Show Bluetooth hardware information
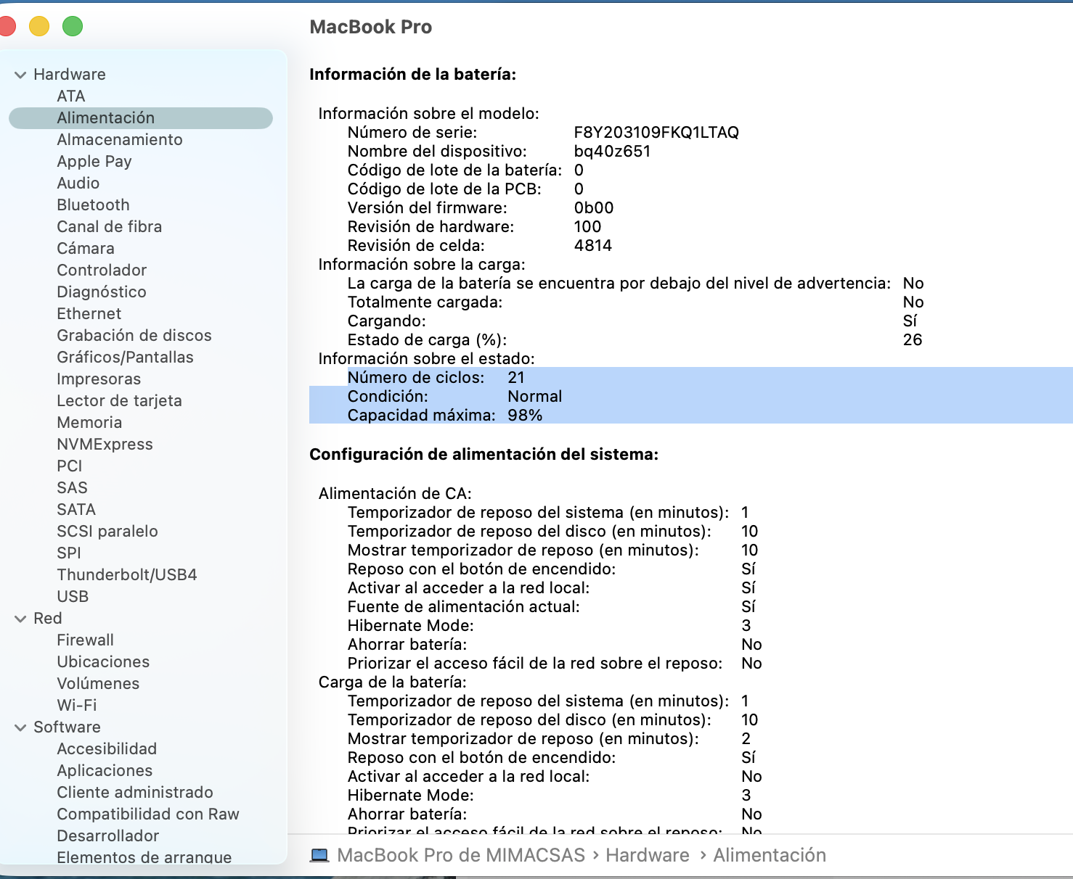 tap(93, 205)
